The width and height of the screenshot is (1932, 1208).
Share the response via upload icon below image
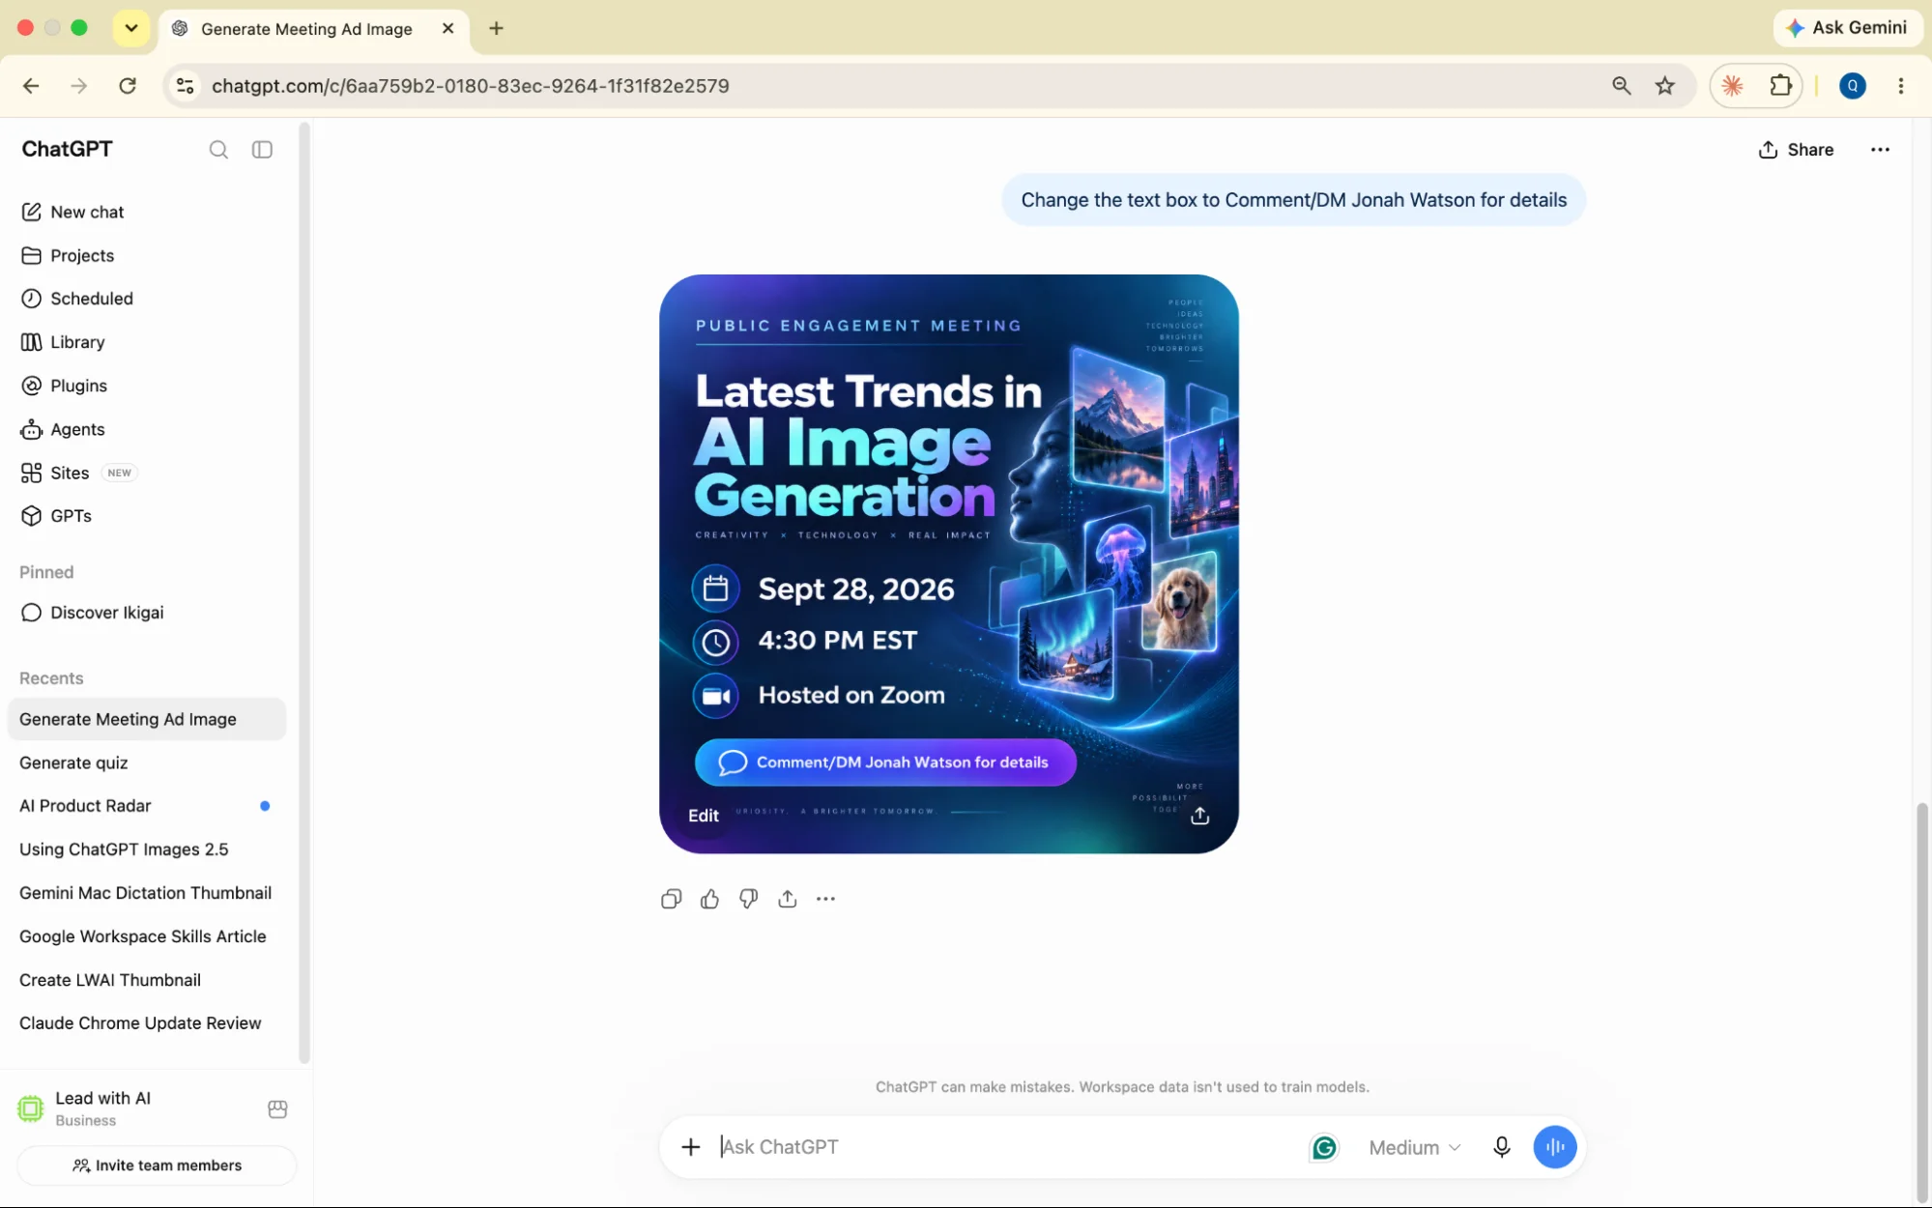tap(787, 899)
